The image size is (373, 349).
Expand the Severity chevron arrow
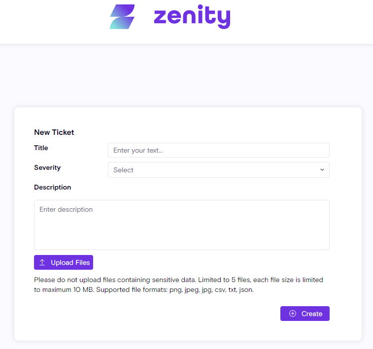click(322, 170)
